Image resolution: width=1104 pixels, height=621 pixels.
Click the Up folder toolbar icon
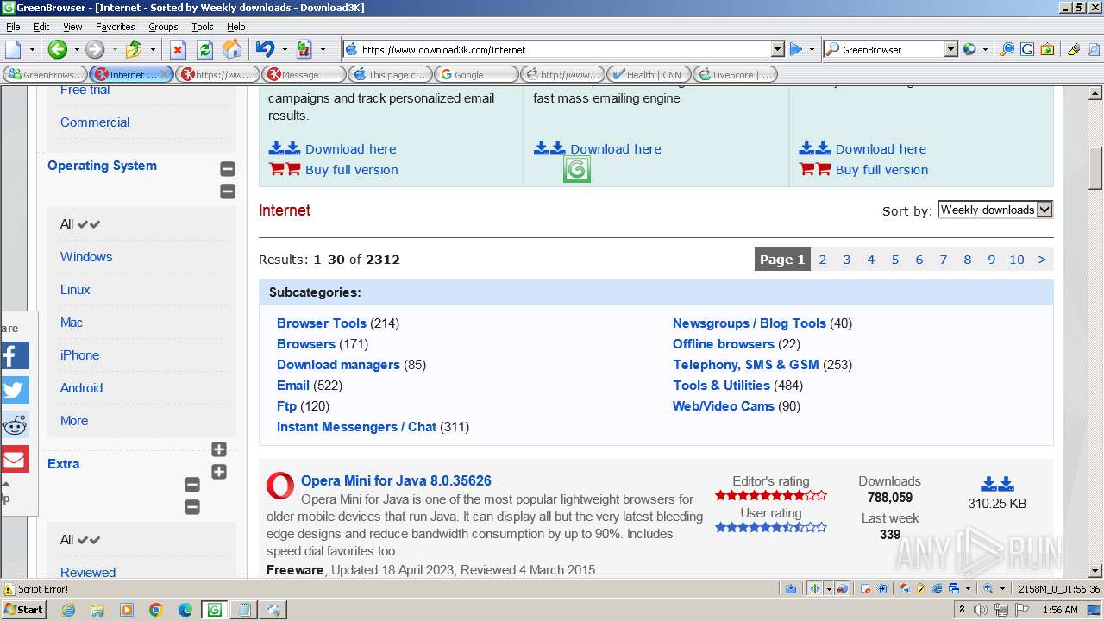134,49
